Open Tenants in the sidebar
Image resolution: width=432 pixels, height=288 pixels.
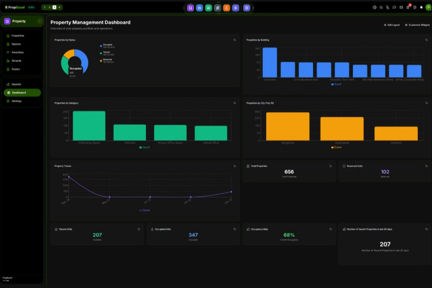coord(16,61)
